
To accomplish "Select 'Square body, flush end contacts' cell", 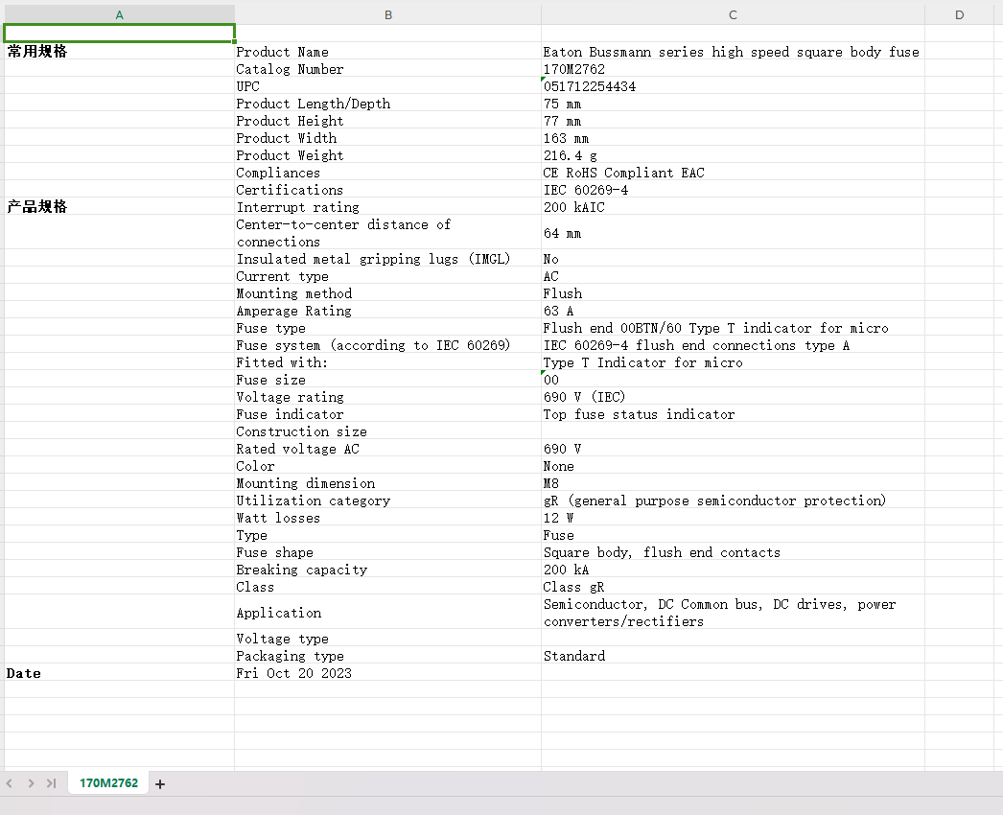I will click(x=733, y=552).
